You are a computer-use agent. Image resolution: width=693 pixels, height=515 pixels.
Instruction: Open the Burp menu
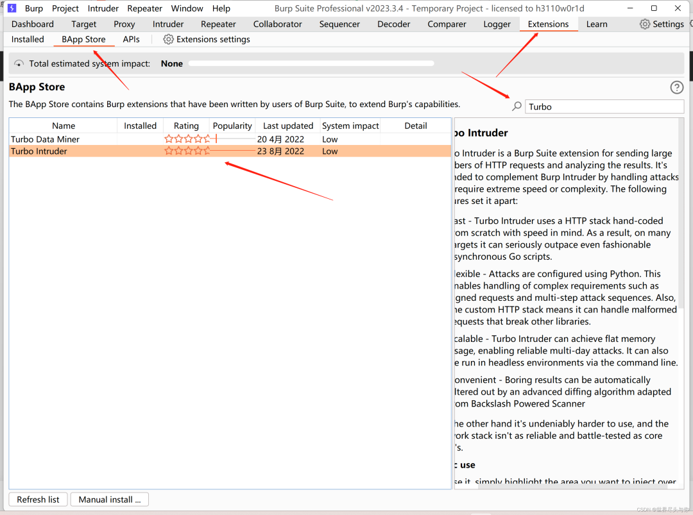pos(33,8)
